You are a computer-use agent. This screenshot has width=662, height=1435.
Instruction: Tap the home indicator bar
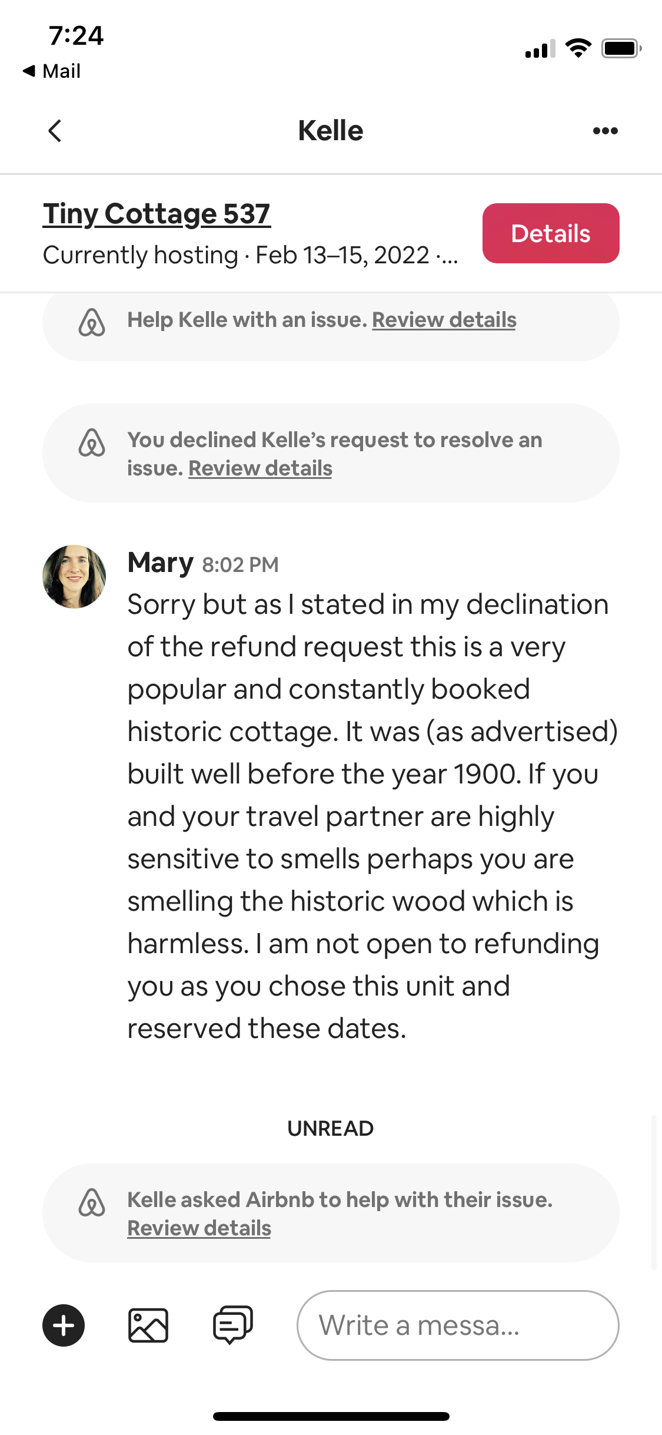click(331, 1416)
